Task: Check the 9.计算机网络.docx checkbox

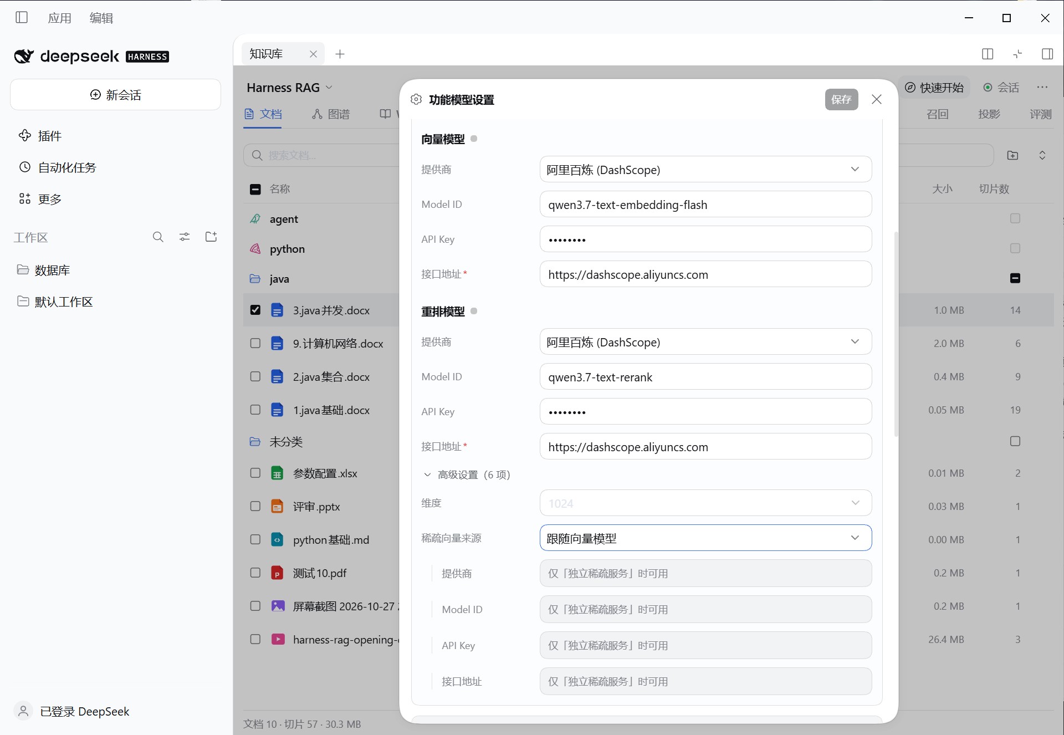Action: click(x=255, y=343)
